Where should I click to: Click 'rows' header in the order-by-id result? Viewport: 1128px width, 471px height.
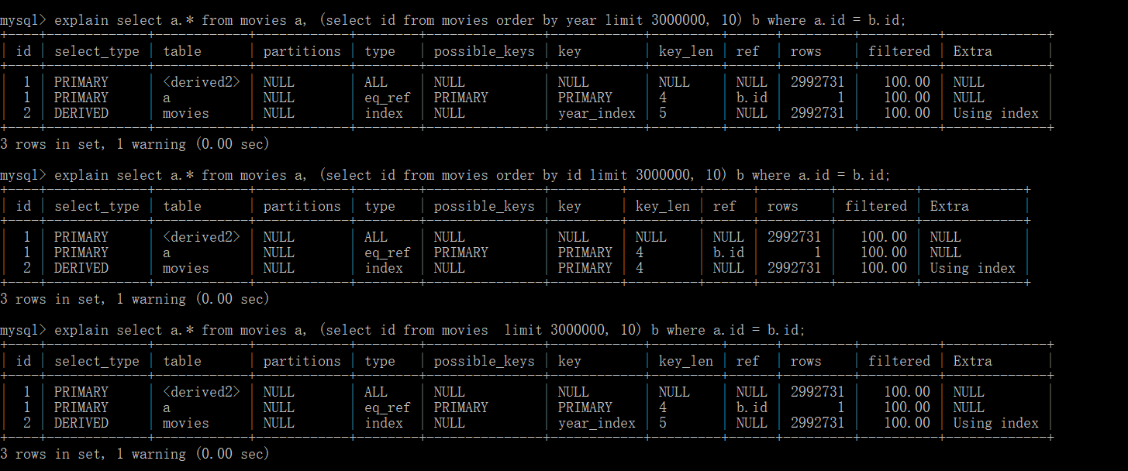pos(783,206)
